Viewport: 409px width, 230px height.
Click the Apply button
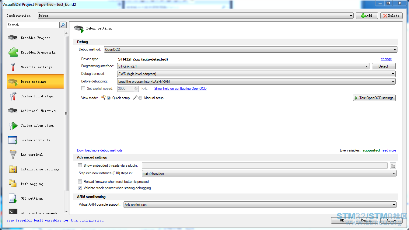[x=391, y=220]
